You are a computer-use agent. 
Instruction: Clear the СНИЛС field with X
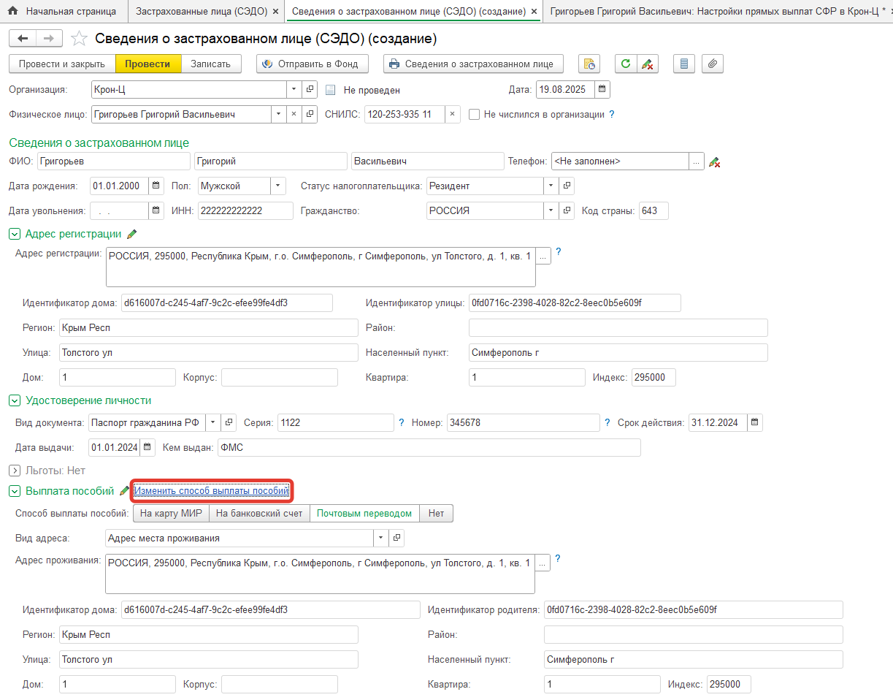(452, 114)
